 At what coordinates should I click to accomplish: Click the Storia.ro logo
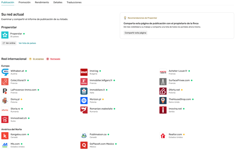click(x=5, y=110)
